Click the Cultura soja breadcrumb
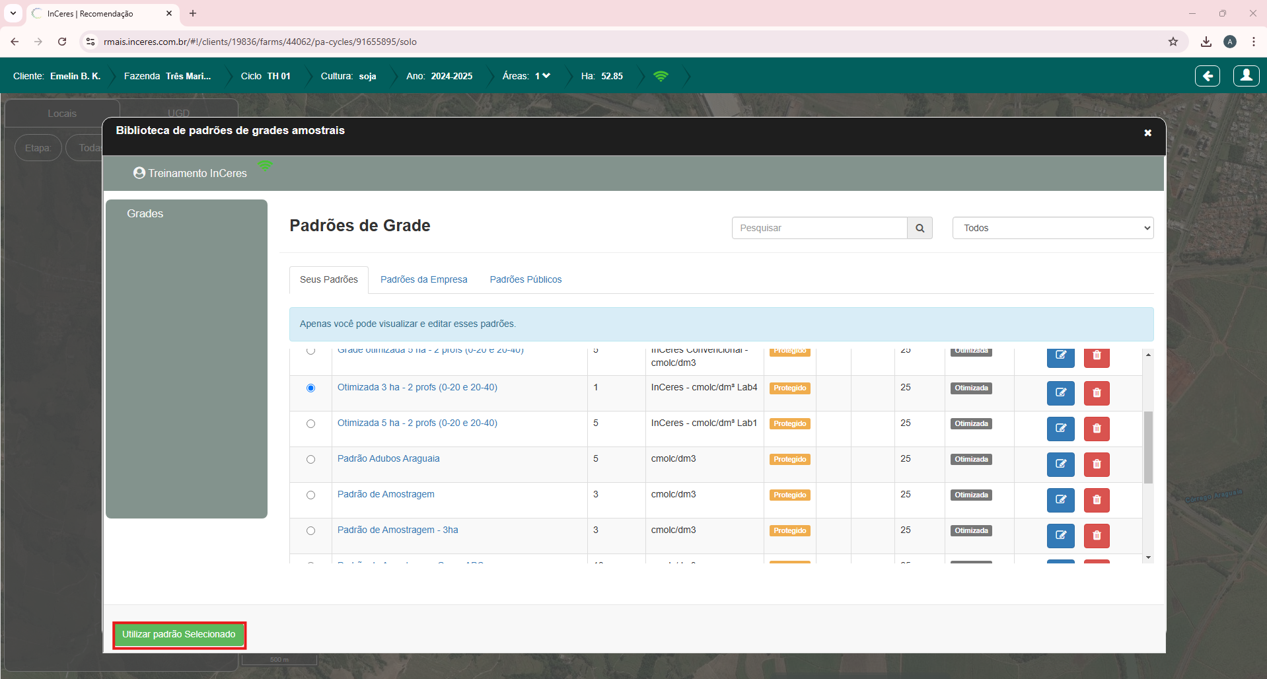The width and height of the screenshot is (1267, 679). (348, 76)
